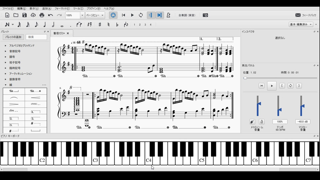Screen dimensions: 320x180
Task: Click the フィードバック button
Action: tap(306, 15)
